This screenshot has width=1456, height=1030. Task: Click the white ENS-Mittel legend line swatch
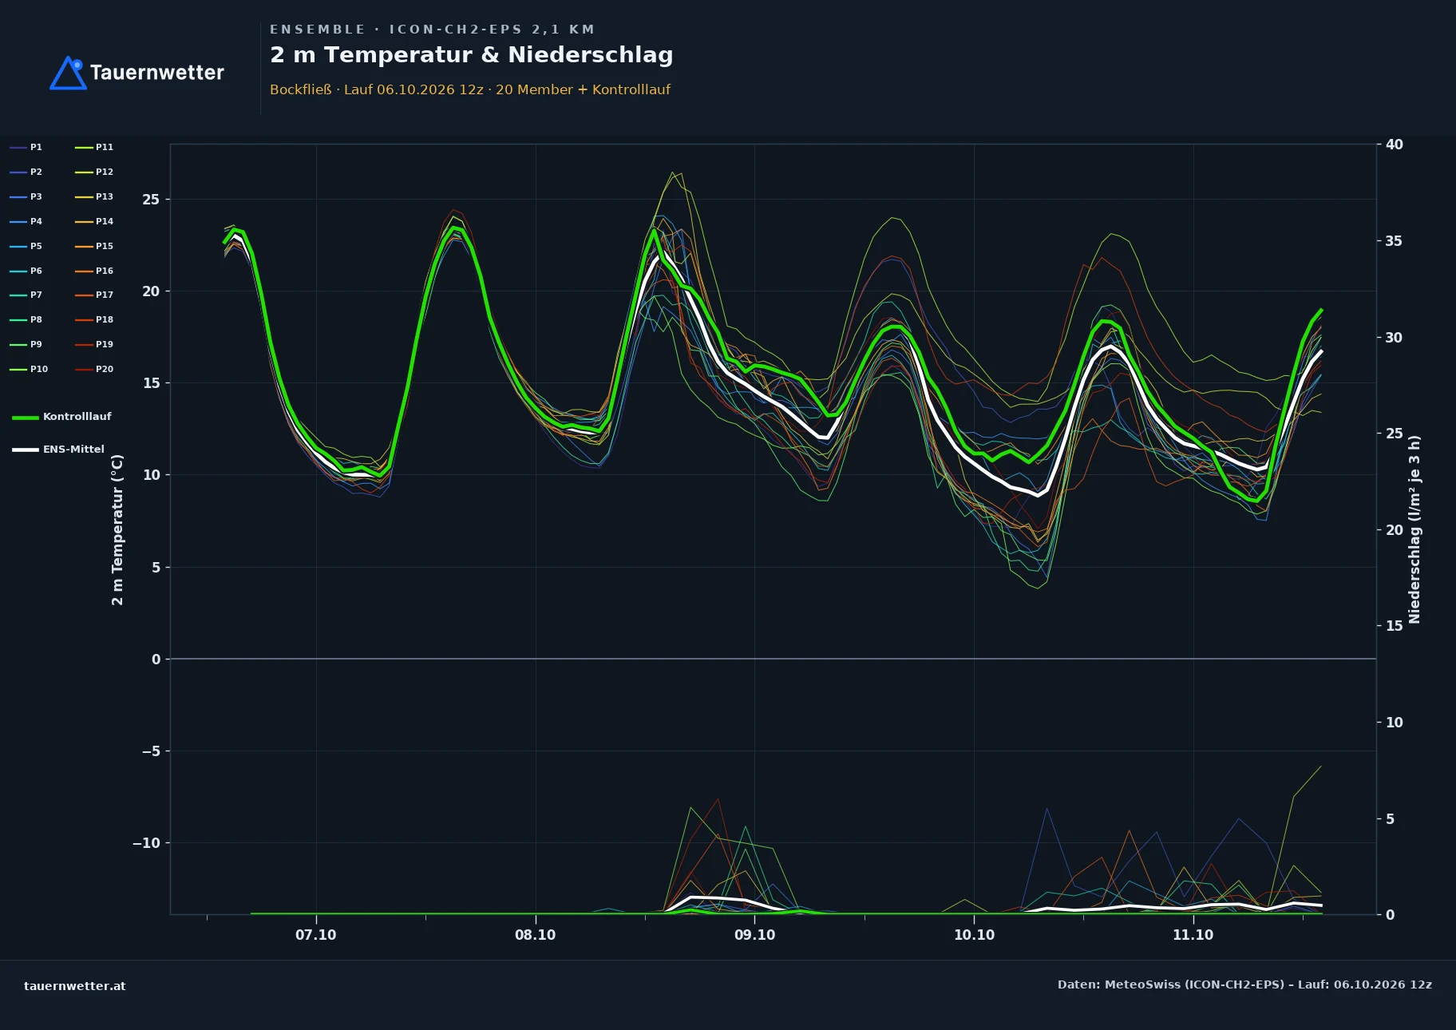click(26, 450)
